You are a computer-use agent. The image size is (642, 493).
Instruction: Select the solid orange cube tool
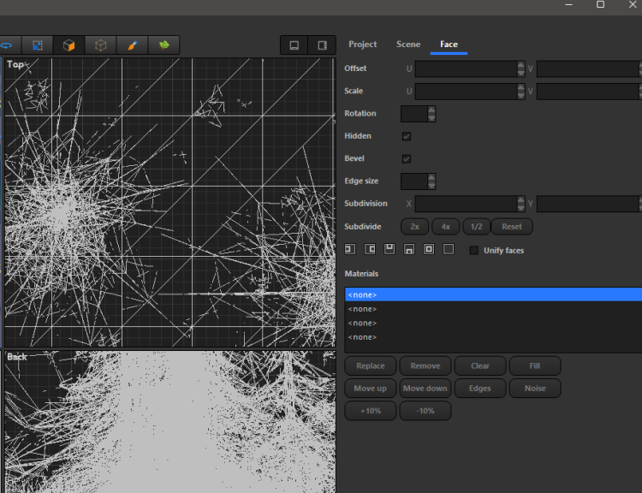coord(68,45)
